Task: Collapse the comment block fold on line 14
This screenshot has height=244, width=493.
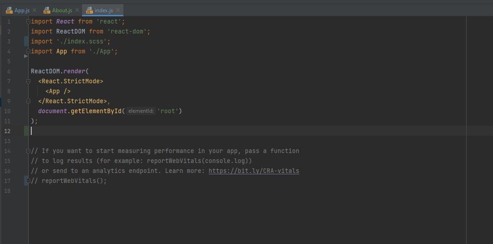Action: (28, 151)
